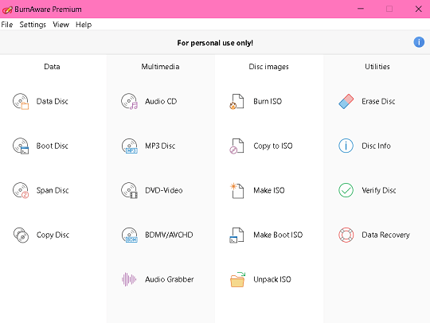Click the Erase Disc eraser icon
The image size is (430, 323).
click(x=346, y=101)
